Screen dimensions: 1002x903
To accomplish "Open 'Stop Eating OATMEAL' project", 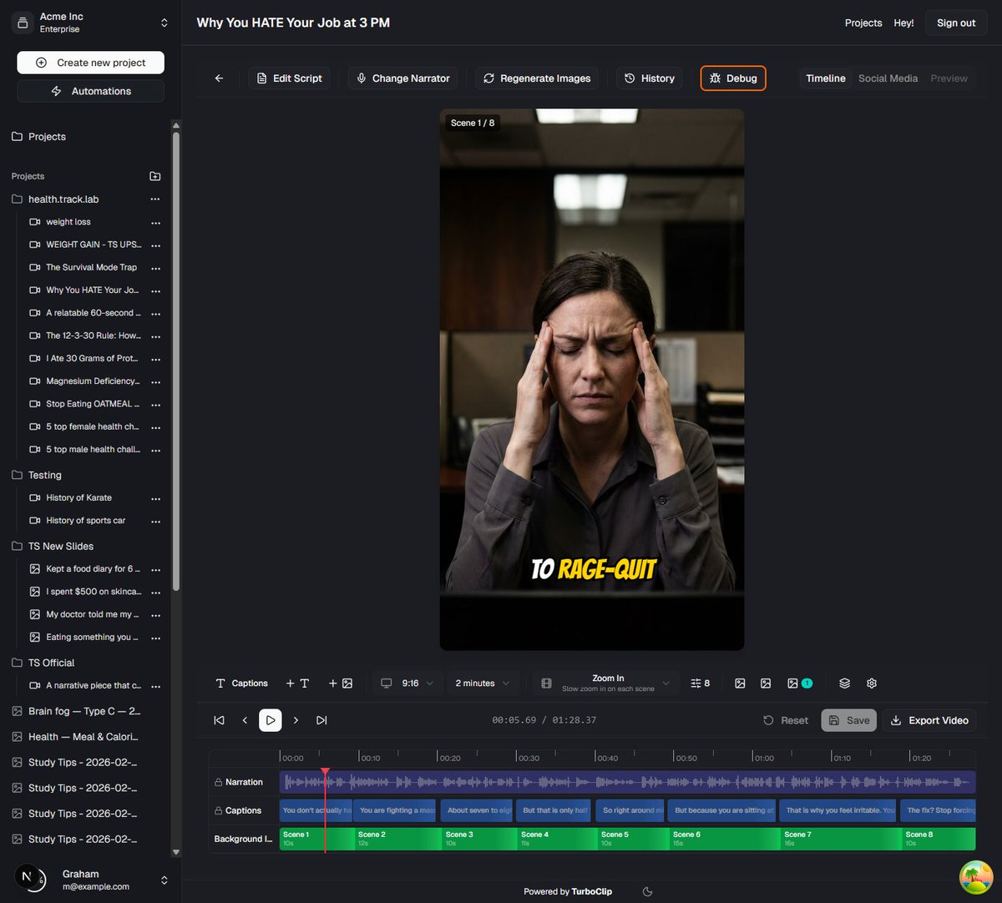I will [x=85, y=404].
